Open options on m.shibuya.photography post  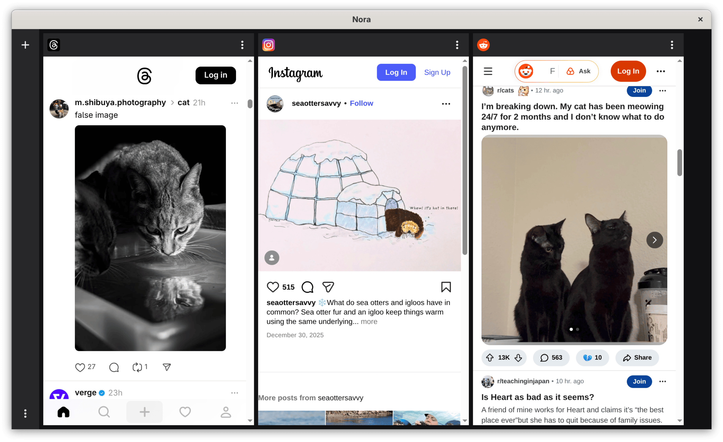[x=234, y=103]
